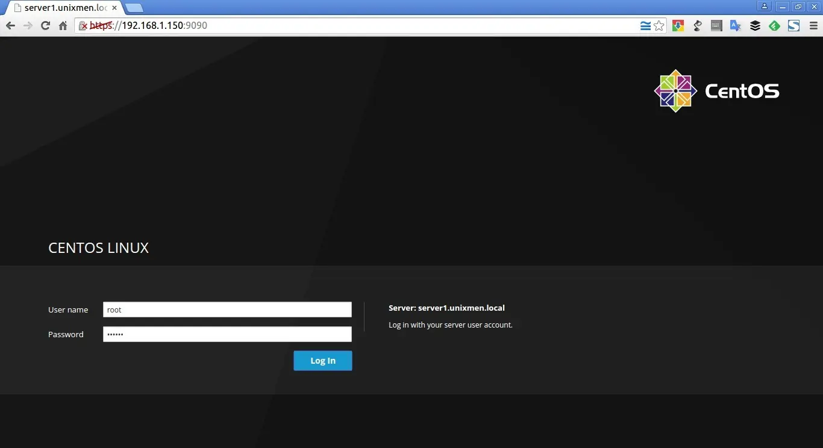Close the Chrome window

pyautogui.click(x=814, y=7)
